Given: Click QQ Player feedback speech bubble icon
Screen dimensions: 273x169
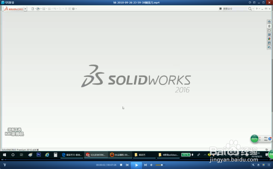Looking at the screenshot, I should (250, 3).
